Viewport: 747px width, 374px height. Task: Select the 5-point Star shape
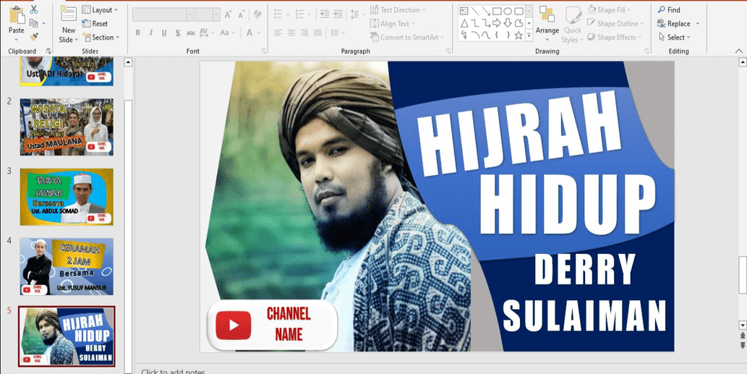click(518, 35)
